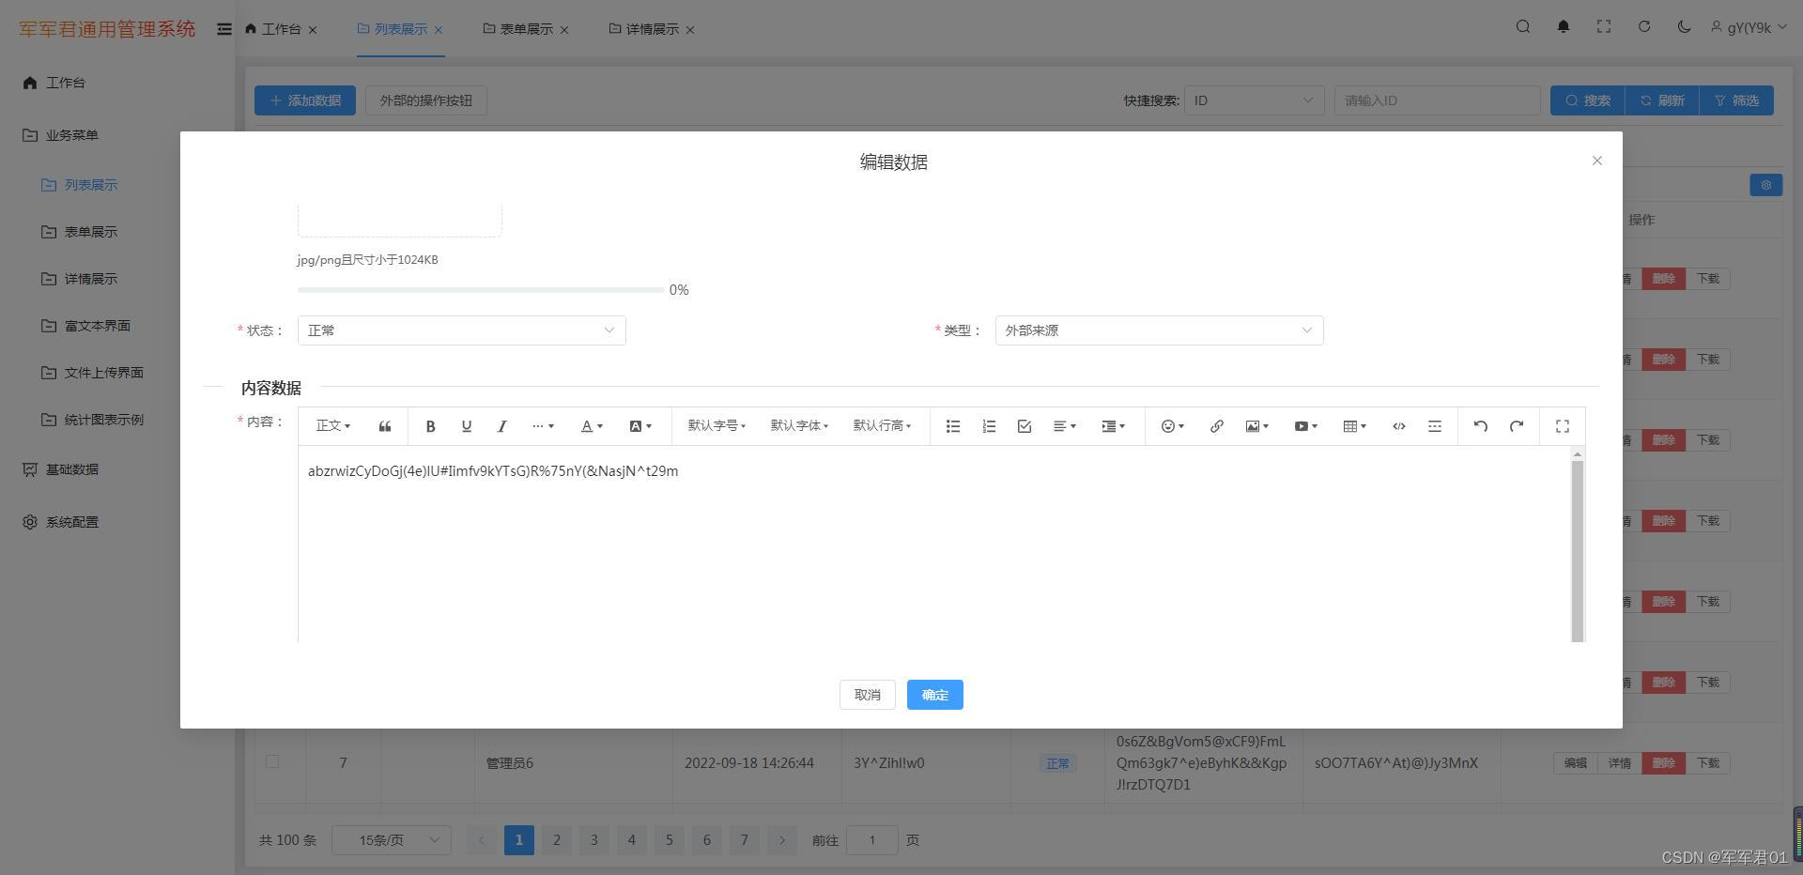Expand the 状态 dropdown showing 正常

point(461,330)
